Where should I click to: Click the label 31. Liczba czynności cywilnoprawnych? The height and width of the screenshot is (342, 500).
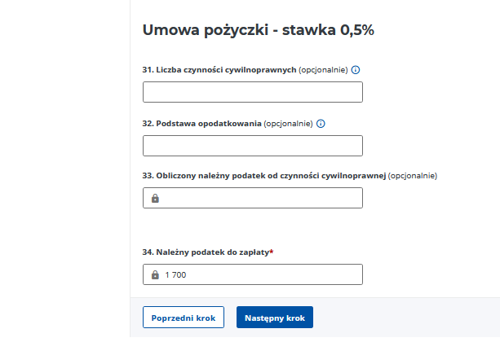pyautogui.click(x=219, y=70)
